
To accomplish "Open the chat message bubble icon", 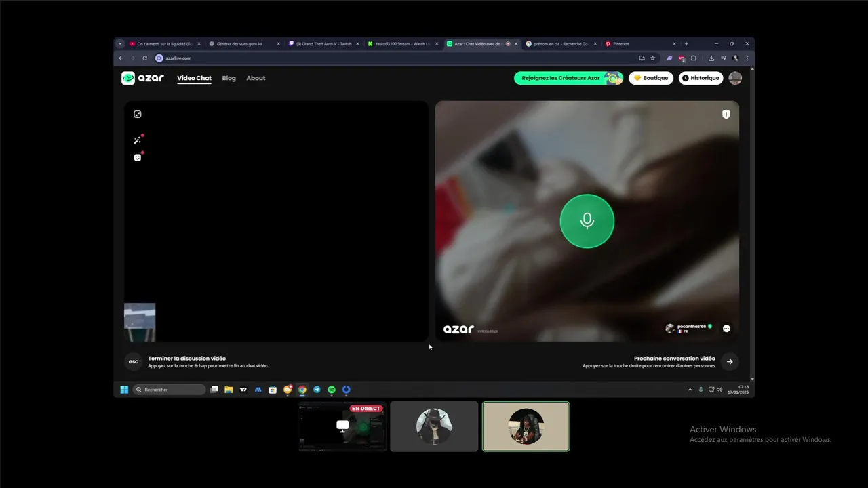I will pos(726,329).
